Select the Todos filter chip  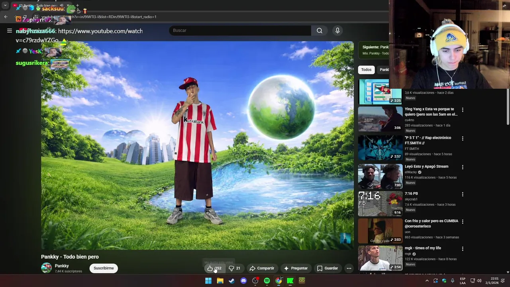tap(366, 70)
